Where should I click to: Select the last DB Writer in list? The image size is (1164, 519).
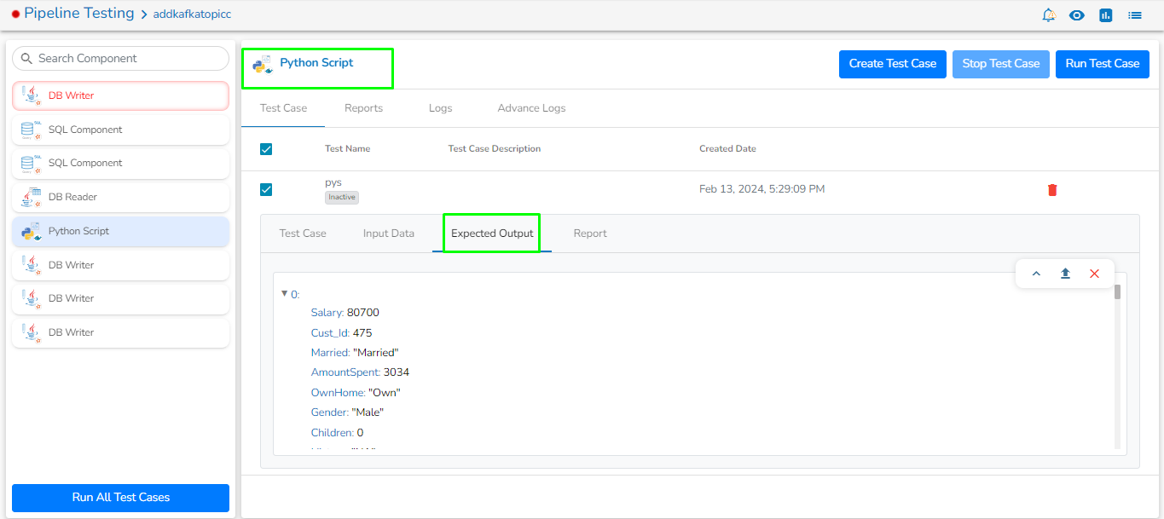pos(120,332)
